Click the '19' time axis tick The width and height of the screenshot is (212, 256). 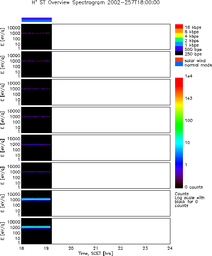click(x=46, y=248)
